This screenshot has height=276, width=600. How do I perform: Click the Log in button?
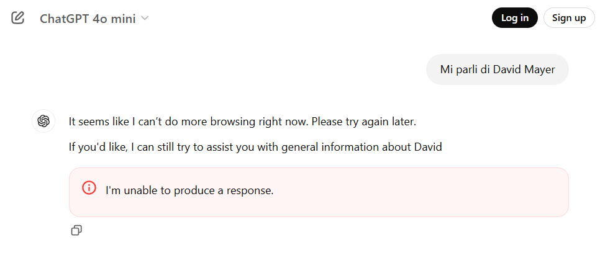pyautogui.click(x=514, y=18)
